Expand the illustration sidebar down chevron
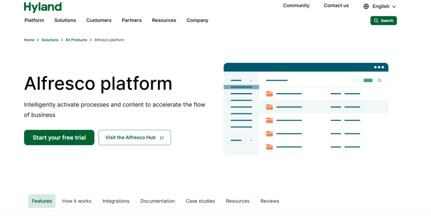Viewport: 431px width, 218px height. click(x=251, y=80)
